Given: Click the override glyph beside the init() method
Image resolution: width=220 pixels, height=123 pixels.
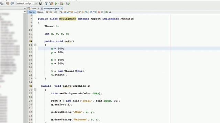Looking at the screenshot, I should pos(31,41).
